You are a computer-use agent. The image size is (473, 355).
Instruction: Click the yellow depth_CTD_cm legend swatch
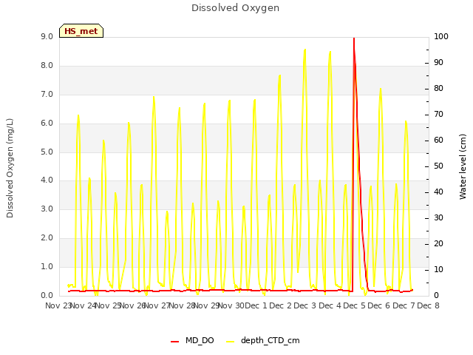(x=230, y=342)
